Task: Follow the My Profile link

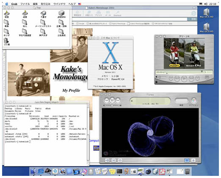Action: 71,90
